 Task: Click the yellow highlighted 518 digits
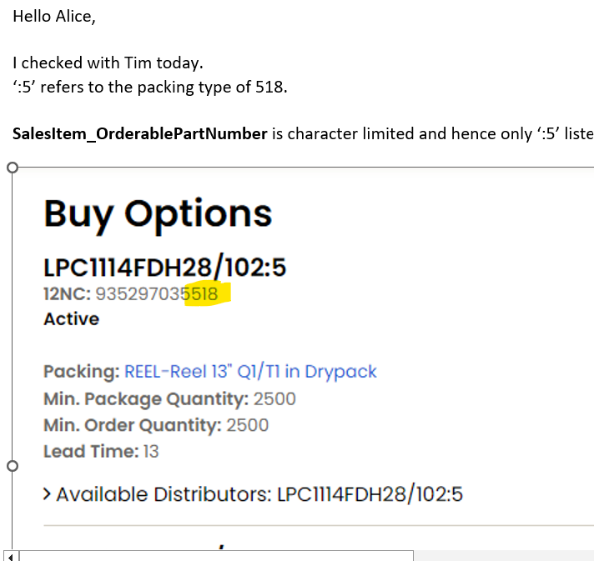[204, 293]
